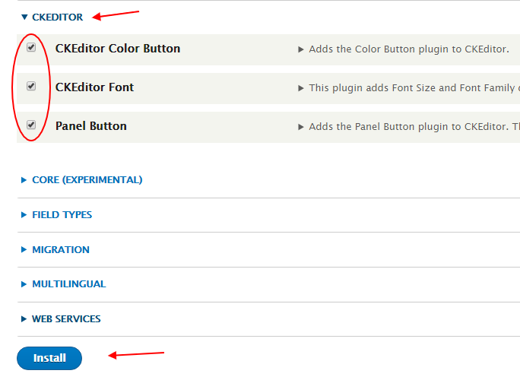
Task: Click the Panel Button module name label
Action: click(x=90, y=126)
